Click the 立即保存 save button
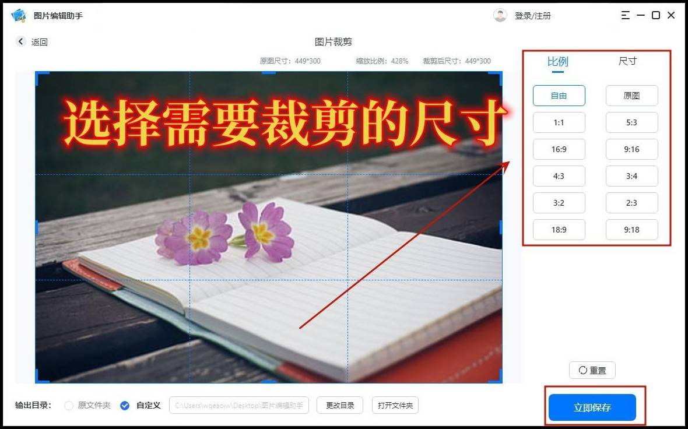The image size is (688, 429). (592, 407)
